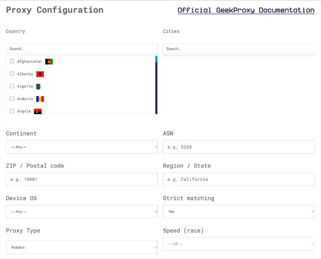Screen dimensions: 321x259
Task: Open the Official GeekProxy Documentation link
Action: coord(246,10)
